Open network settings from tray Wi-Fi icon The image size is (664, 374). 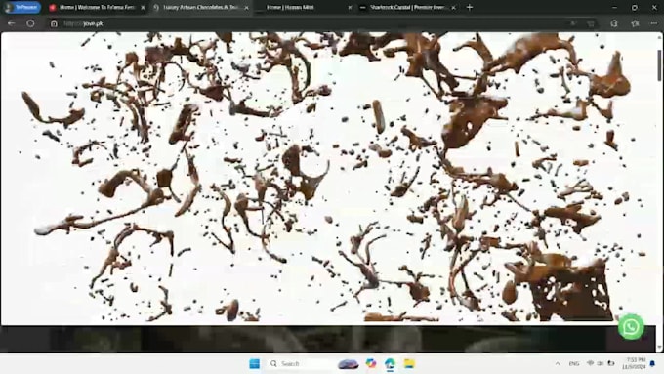coord(591,363)
